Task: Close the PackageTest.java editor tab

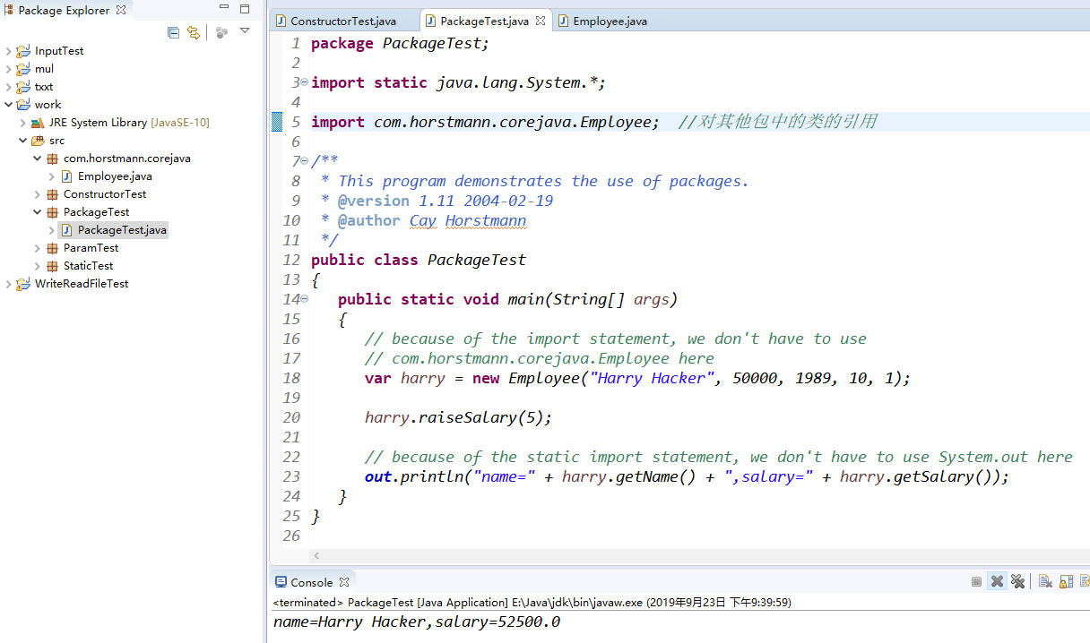Action: pyautogui.click(x=541, y=21)
